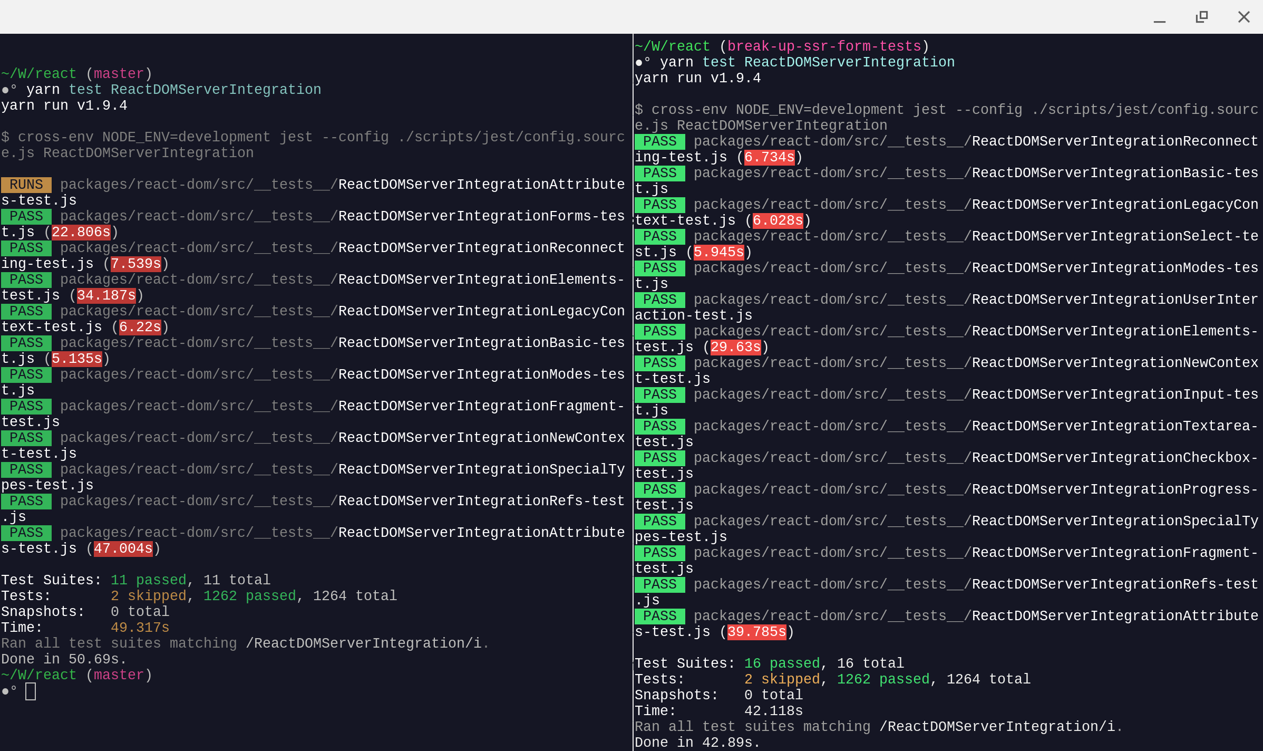This screenshot has width=1263, height=751.
Task: Click the pane divider between terminals
Action: (631, 369)
